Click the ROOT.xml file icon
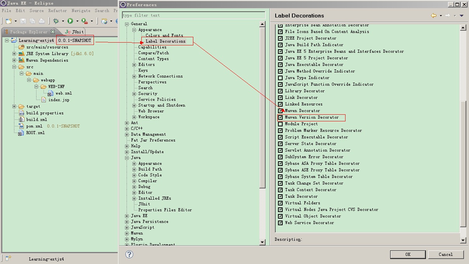The height and width of the screenshot is (264, 469). 22,133
